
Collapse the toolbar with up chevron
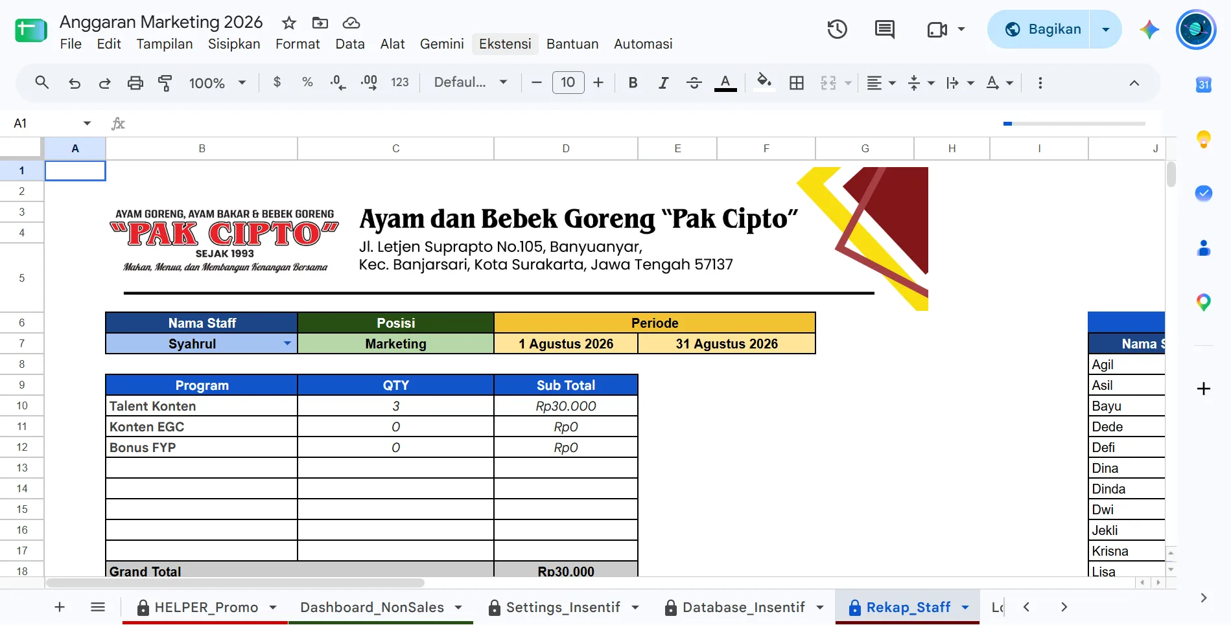coord(1134,83)
